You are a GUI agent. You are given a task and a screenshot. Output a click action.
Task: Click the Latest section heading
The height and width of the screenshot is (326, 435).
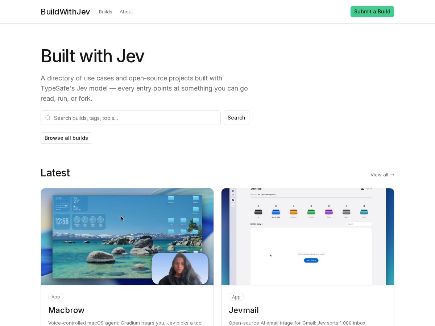[55, 173]
